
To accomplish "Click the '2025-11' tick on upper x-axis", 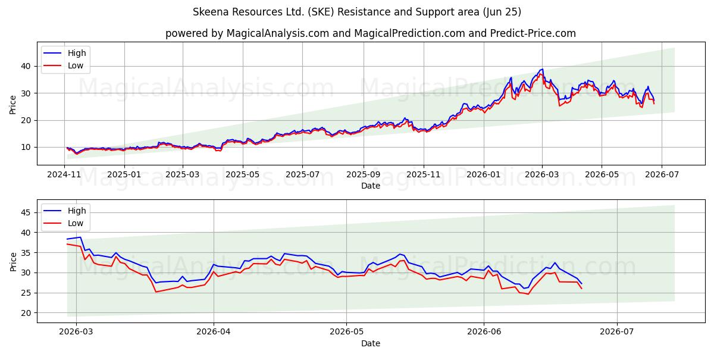I will [424, 174].
